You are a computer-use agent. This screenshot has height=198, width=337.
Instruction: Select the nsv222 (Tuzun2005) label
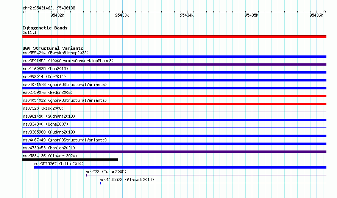(x=106, y=172)
